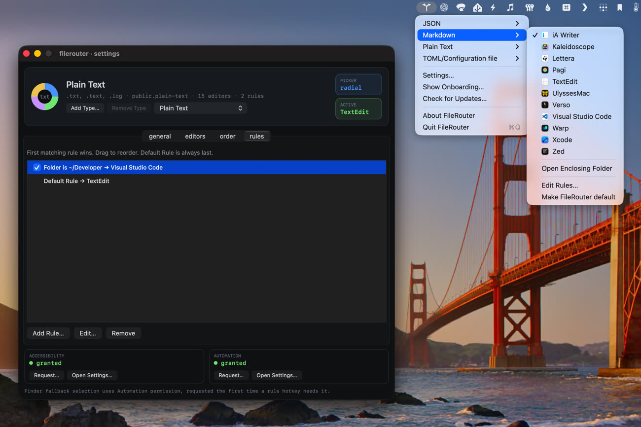This screenshot has width=641, height=427.
Task: Select the rules tab
Action: click(x=256, y=136)
